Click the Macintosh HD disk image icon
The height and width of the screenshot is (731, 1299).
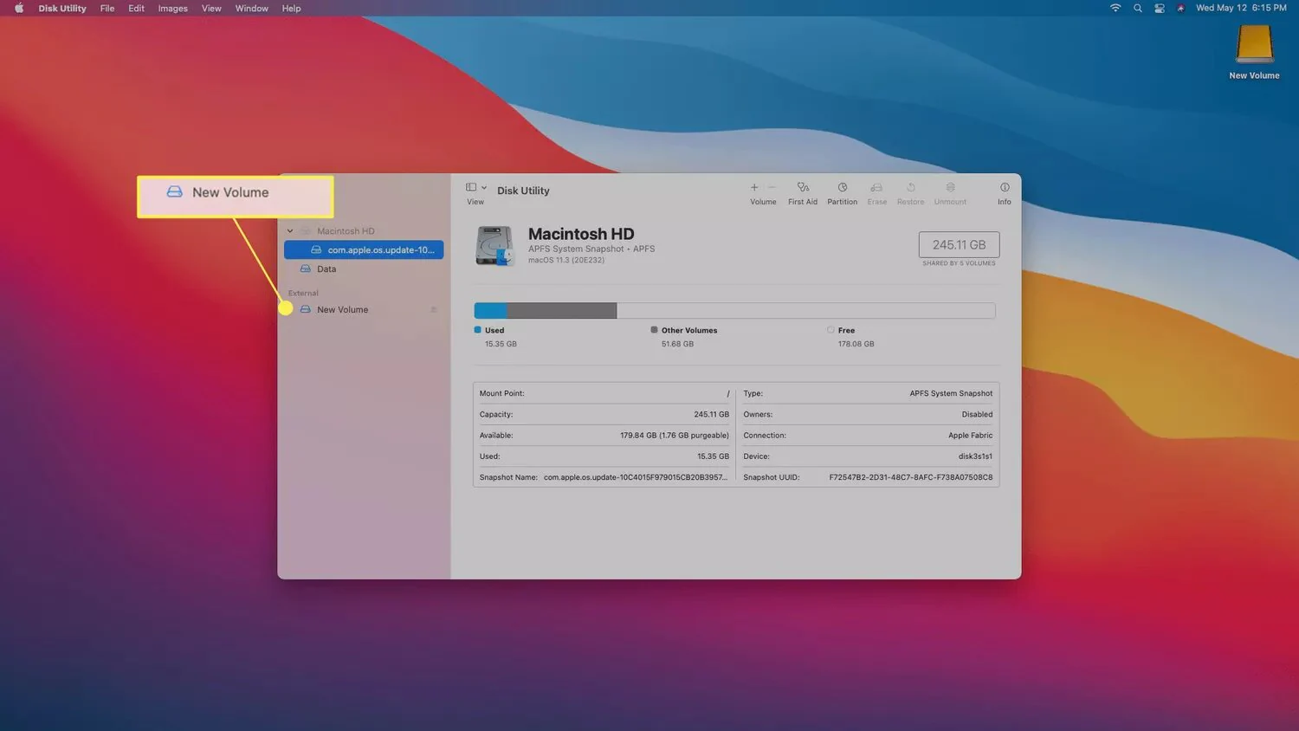[495, 245]
